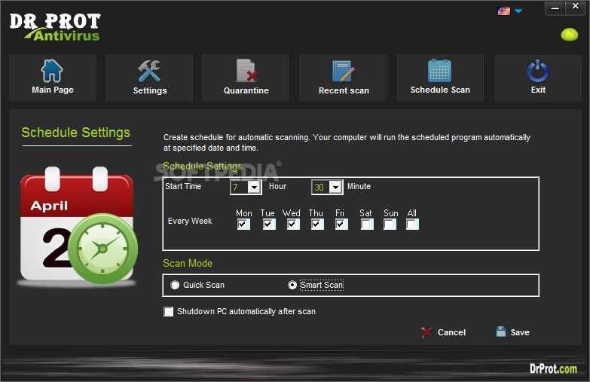Minimize the Dr Prot window
The width and height of the screenshot is (590, 382).
point(555,8)
